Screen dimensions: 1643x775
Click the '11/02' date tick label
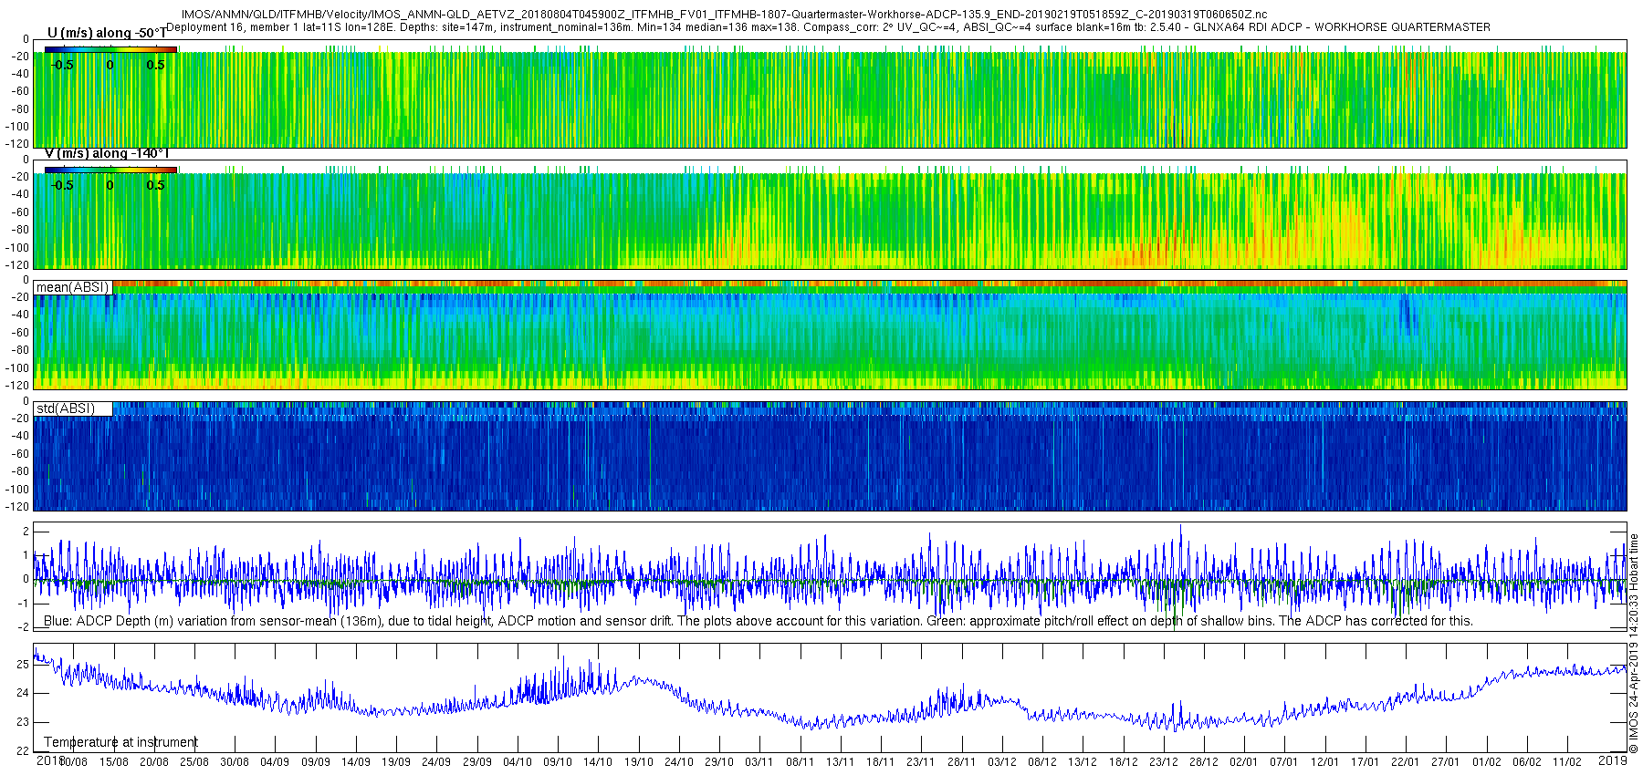point(1567,762)
